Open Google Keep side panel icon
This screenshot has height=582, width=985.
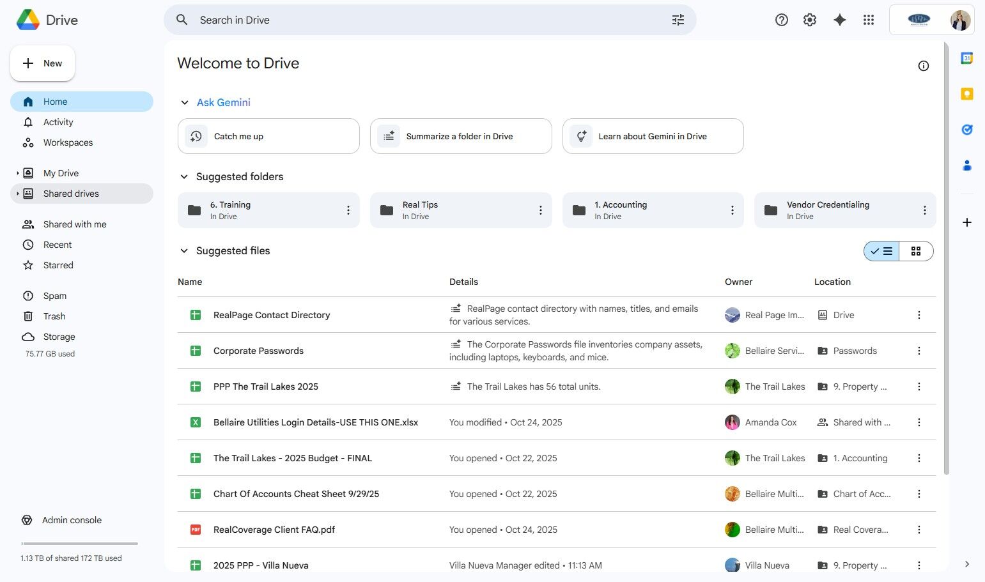pyautogui.click(x=967, y=94)
